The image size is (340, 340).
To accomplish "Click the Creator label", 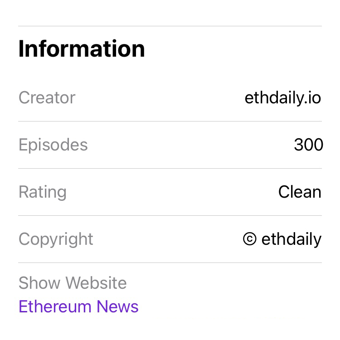I will tap(47, 97).
